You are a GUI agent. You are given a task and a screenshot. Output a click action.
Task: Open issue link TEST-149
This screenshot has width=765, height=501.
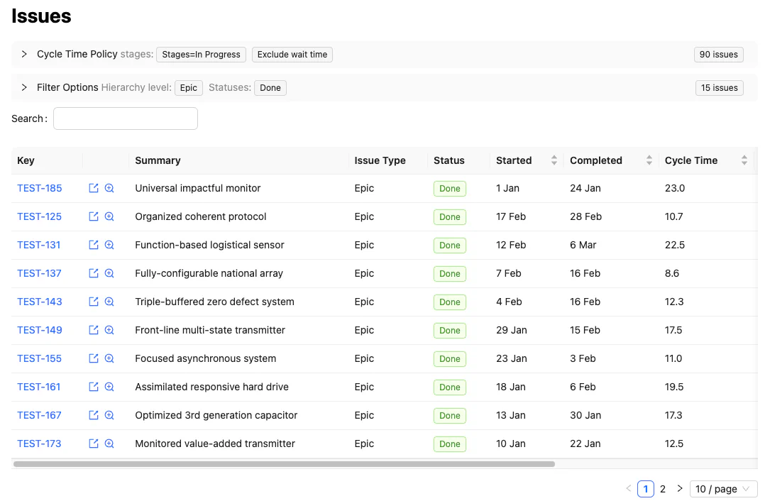(40, 330)
